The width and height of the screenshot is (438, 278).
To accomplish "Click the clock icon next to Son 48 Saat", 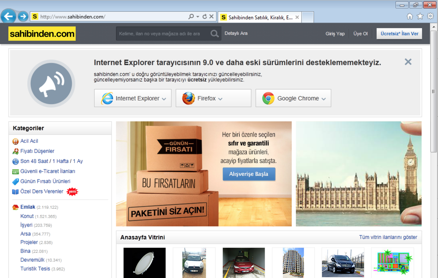I will (15, 161).
